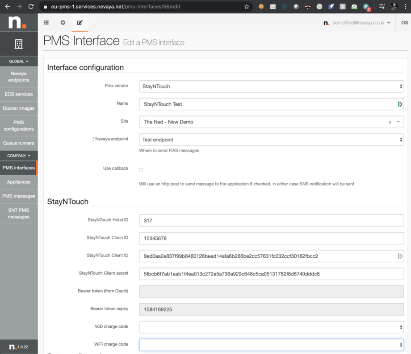Open the Pms vendor dropdown
The width and height of the screenshot is (411, 354).
point(271,86)
